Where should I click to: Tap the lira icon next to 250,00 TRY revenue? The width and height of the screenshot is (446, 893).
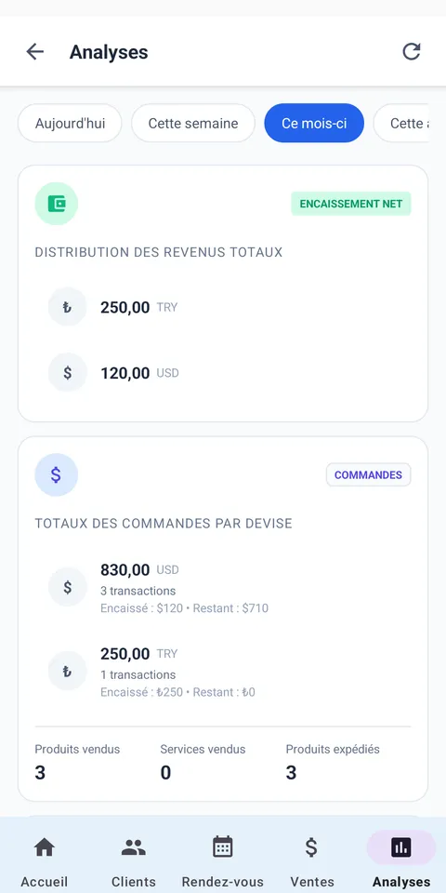coord(67,307)
